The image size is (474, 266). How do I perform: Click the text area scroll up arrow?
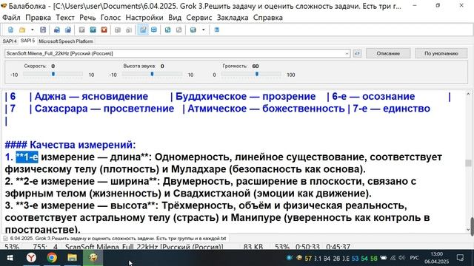[x=468, y=94]
